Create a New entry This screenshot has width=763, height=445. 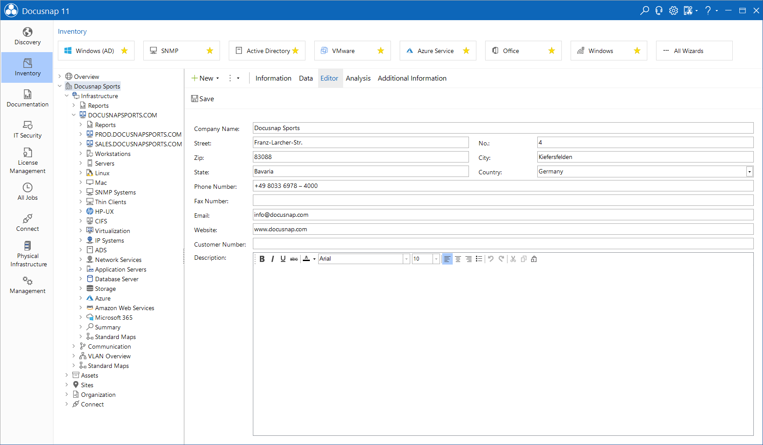pos(202,78)
